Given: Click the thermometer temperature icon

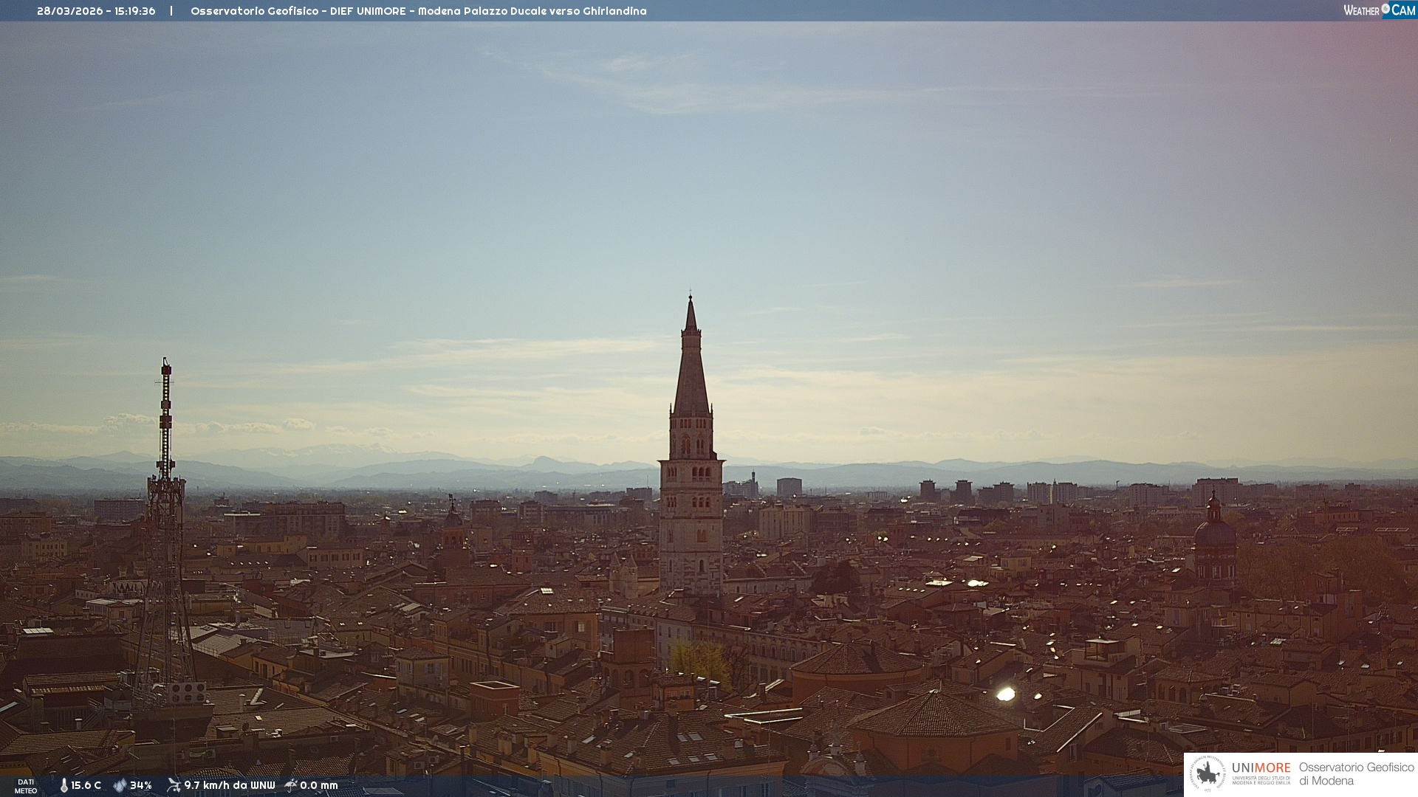Looking at the screenshot, I should click(x=64, y=785).
